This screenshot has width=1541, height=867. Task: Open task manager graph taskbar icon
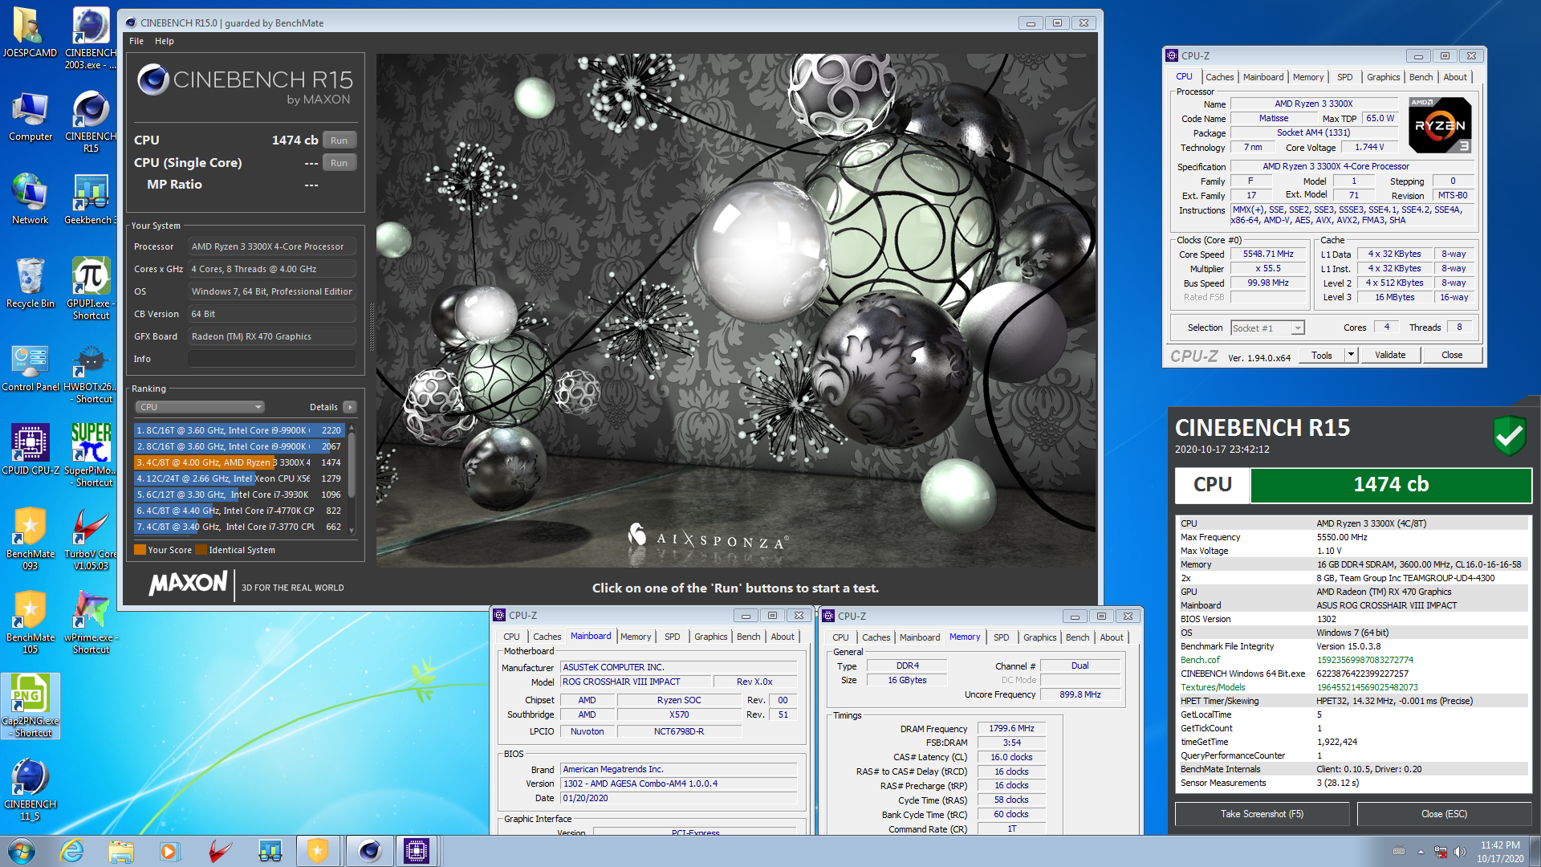[x=270, y=851]
